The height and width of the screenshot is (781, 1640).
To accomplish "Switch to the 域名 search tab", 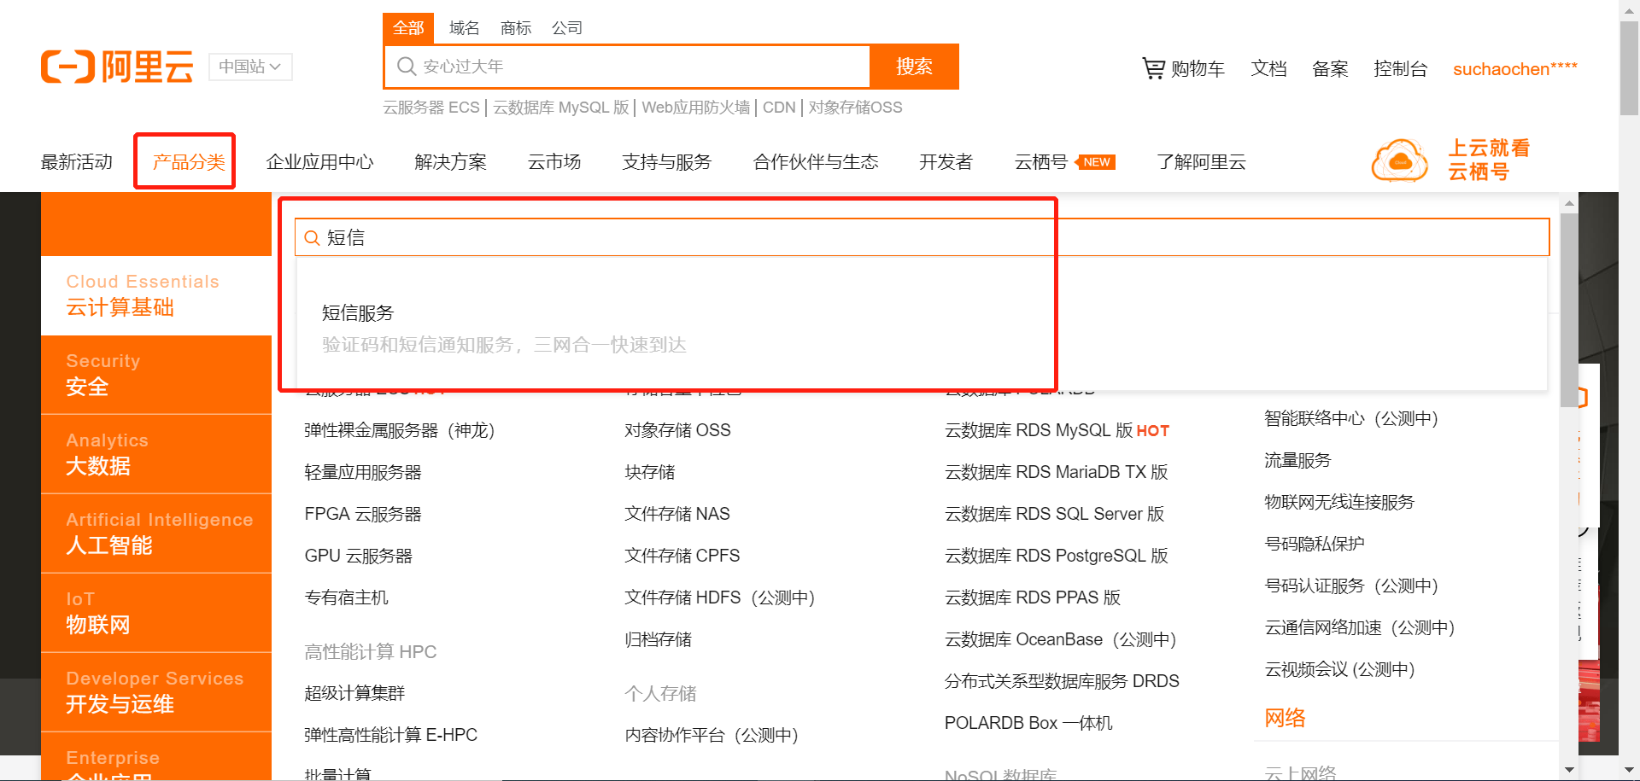I will 463,27.
